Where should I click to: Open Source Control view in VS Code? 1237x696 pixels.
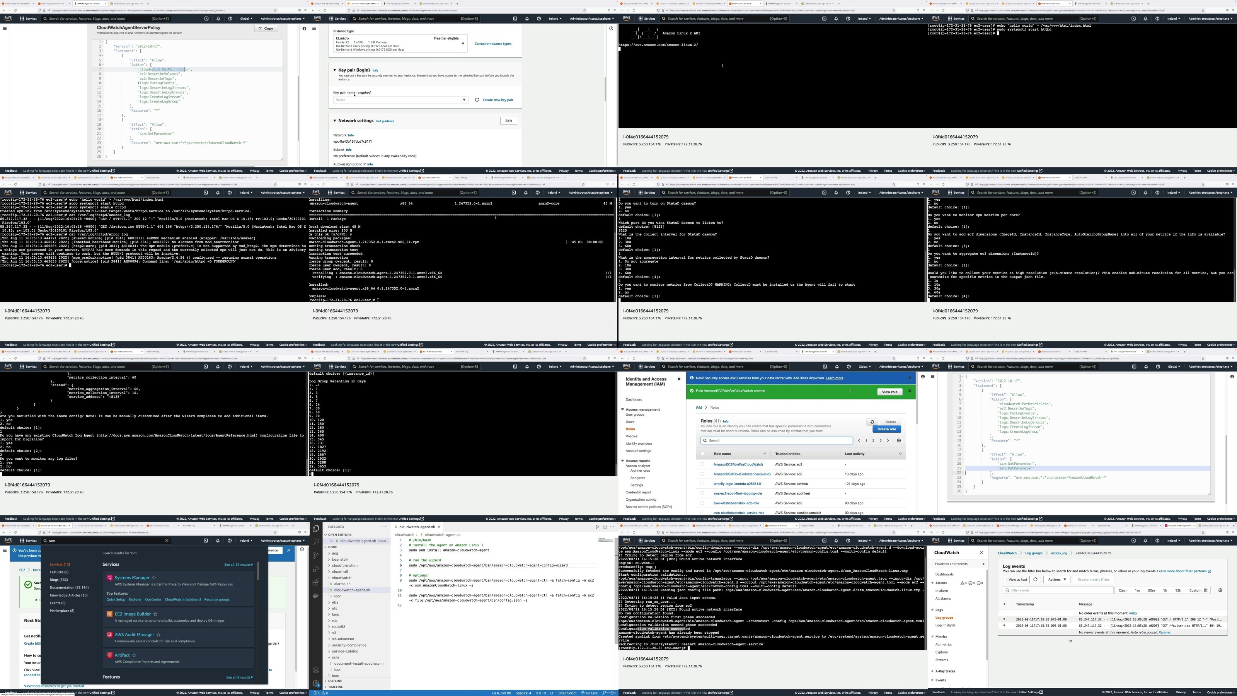pyautogui.click(x=315, y=555)
